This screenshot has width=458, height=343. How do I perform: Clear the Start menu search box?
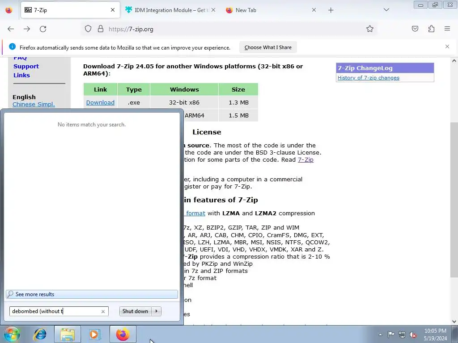pos(103,311)
